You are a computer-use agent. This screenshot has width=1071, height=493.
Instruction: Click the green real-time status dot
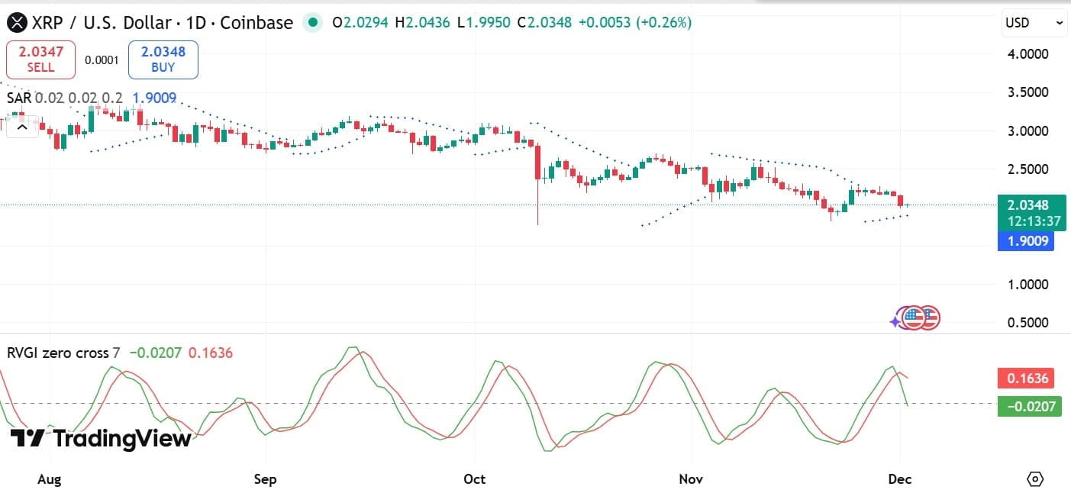pyautogui.click(x=313, y=23)
